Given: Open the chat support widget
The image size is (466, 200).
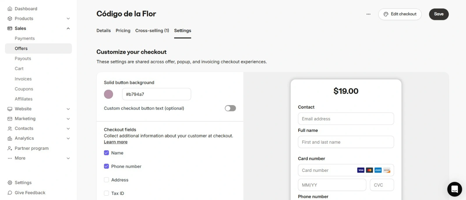Looking at the screenshot, I should coord(454,189).
